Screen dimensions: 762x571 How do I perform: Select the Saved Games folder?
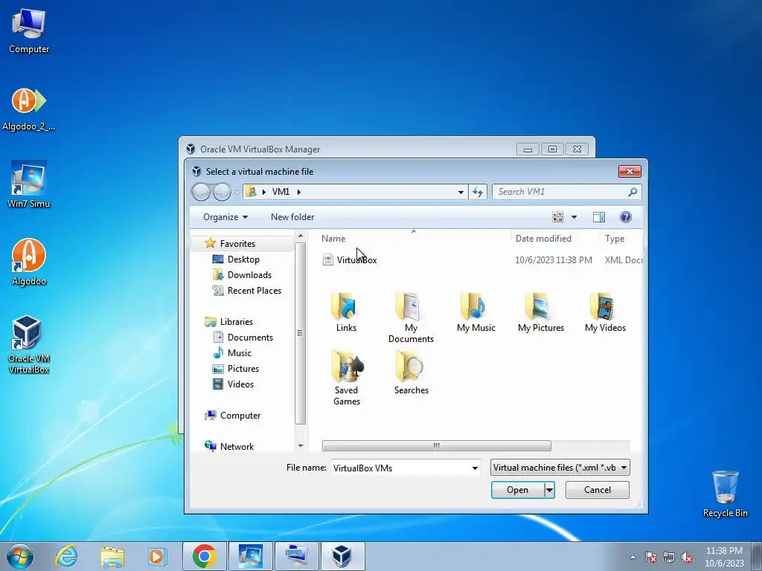coord(347,378)
